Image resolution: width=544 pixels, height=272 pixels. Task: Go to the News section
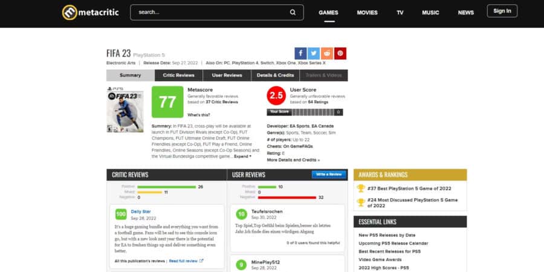[x=465, y=13]
